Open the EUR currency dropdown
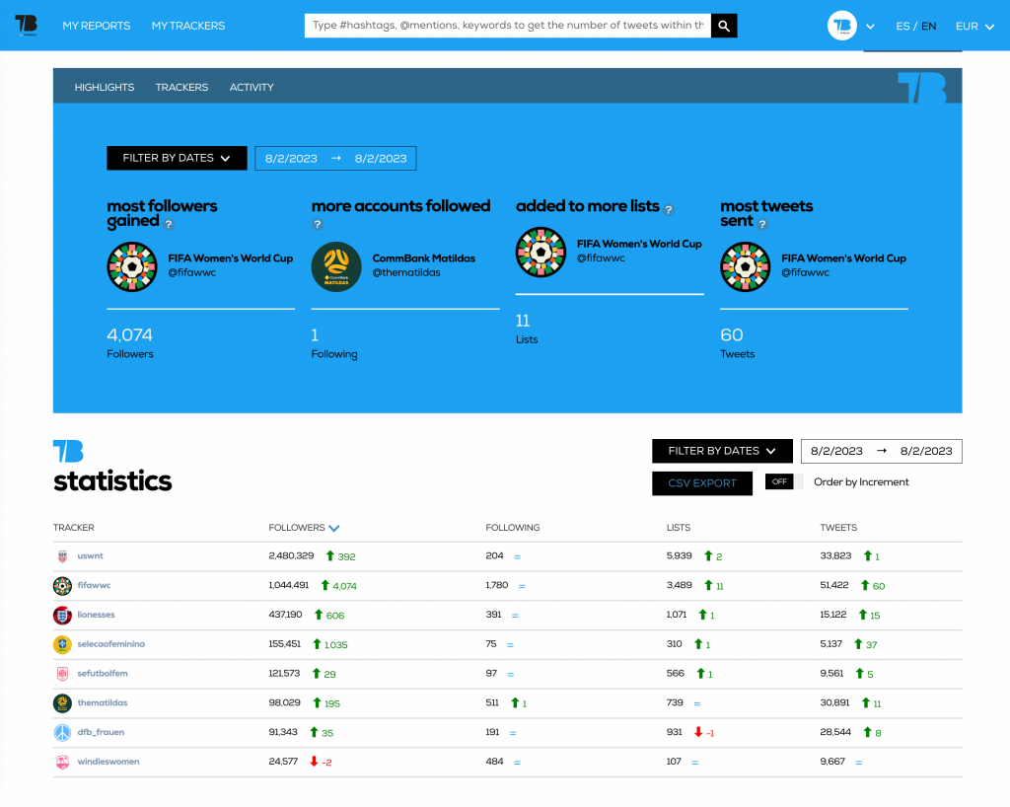The image size is (1010, 807). pyautogui.click(x=974, y=27)
